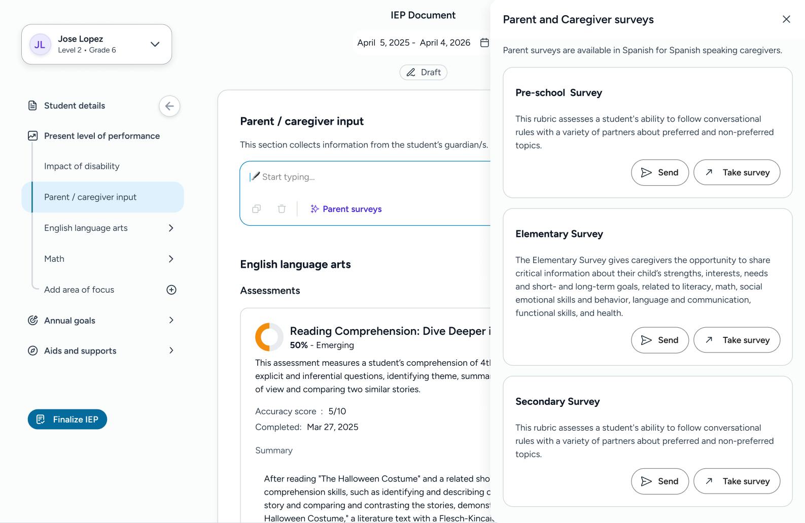Send the Elementary Survey

pos(659,340)
